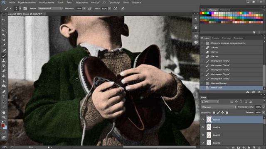Select the Type tool
The height and width of the screenshot is (149, 266).
click(4, 97)
